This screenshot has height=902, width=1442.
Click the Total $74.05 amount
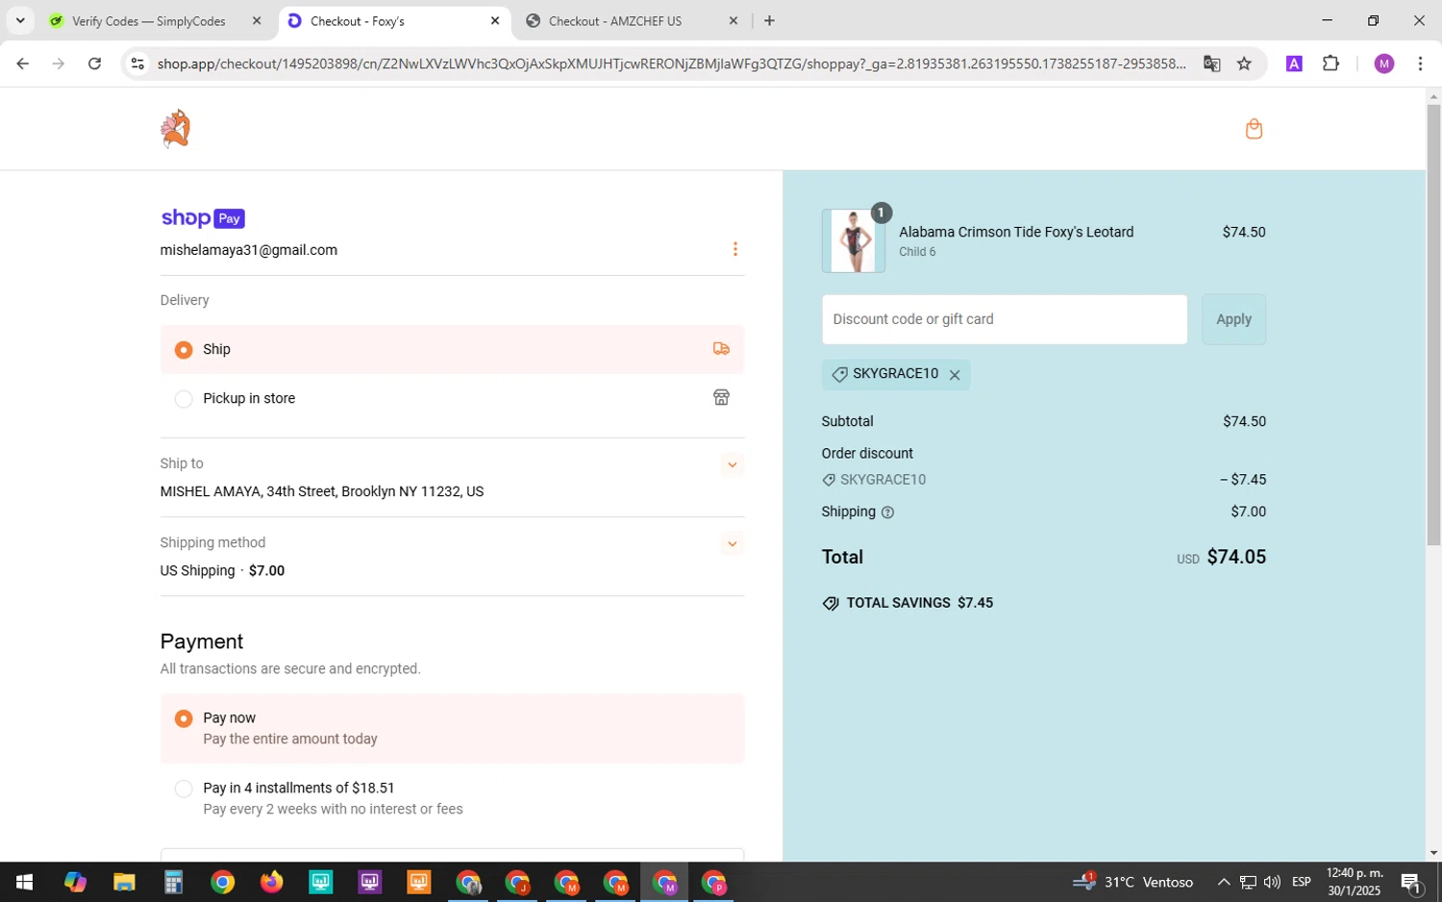click(1236, 557)
